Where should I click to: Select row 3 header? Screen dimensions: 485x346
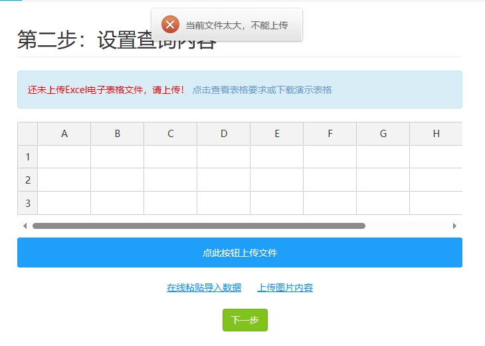pyautogui.click(x=28, y=203)
